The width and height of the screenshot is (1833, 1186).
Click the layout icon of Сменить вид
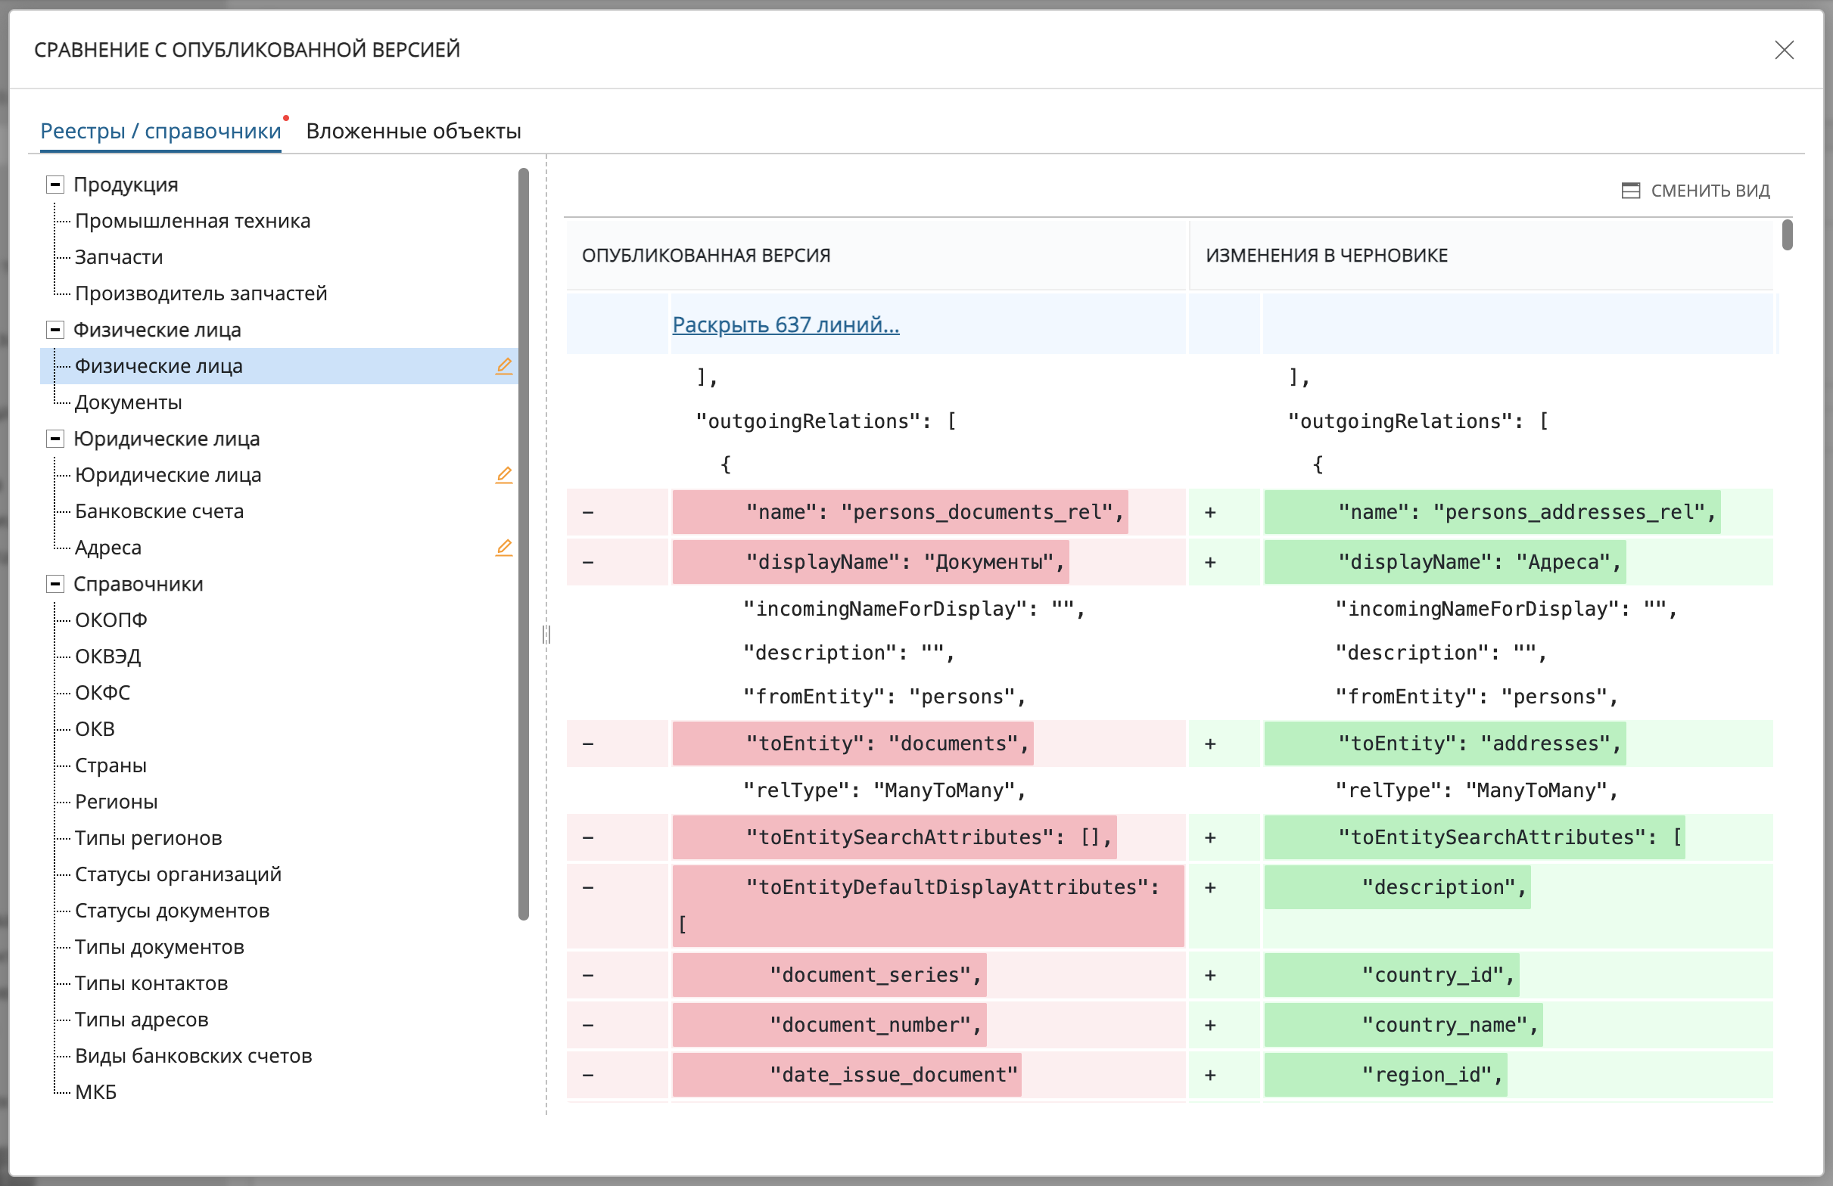[x=1630, y=190]
